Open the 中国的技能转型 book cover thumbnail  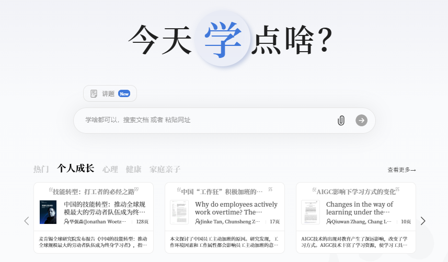pos(48,212)
